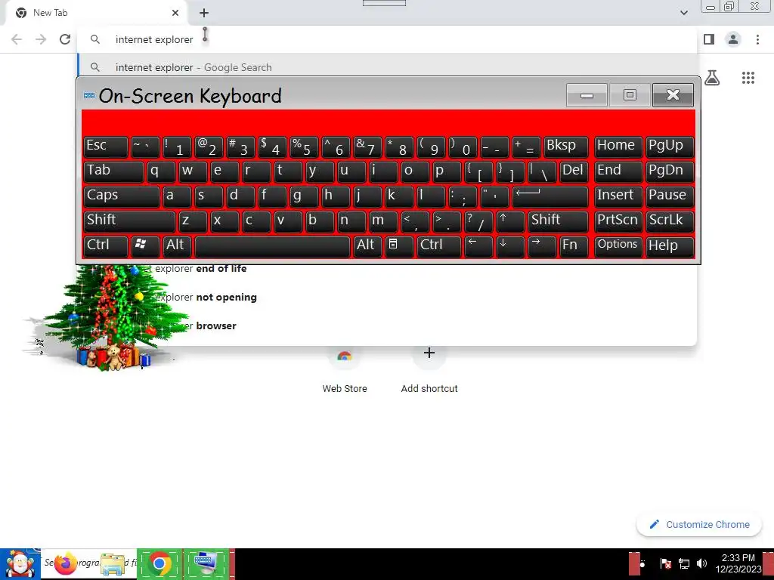Click the right arrow key on keyboard

coord(542,246)
